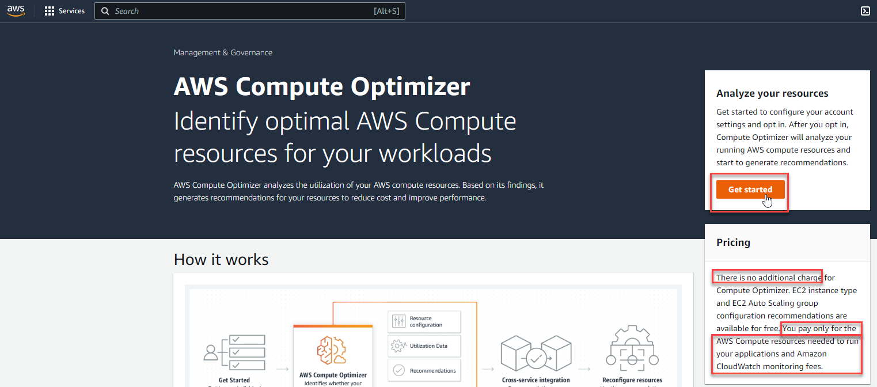
Task: Click the magnifier icon in the search bar
Action: point(105,11)
